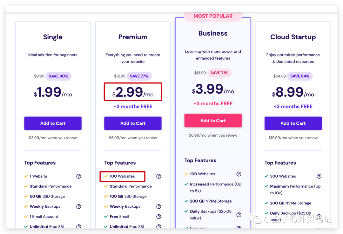Click help icon beside Single Unlimited Free SSL
The width and height of the screenshot is (343, 234).
(79, 226)
